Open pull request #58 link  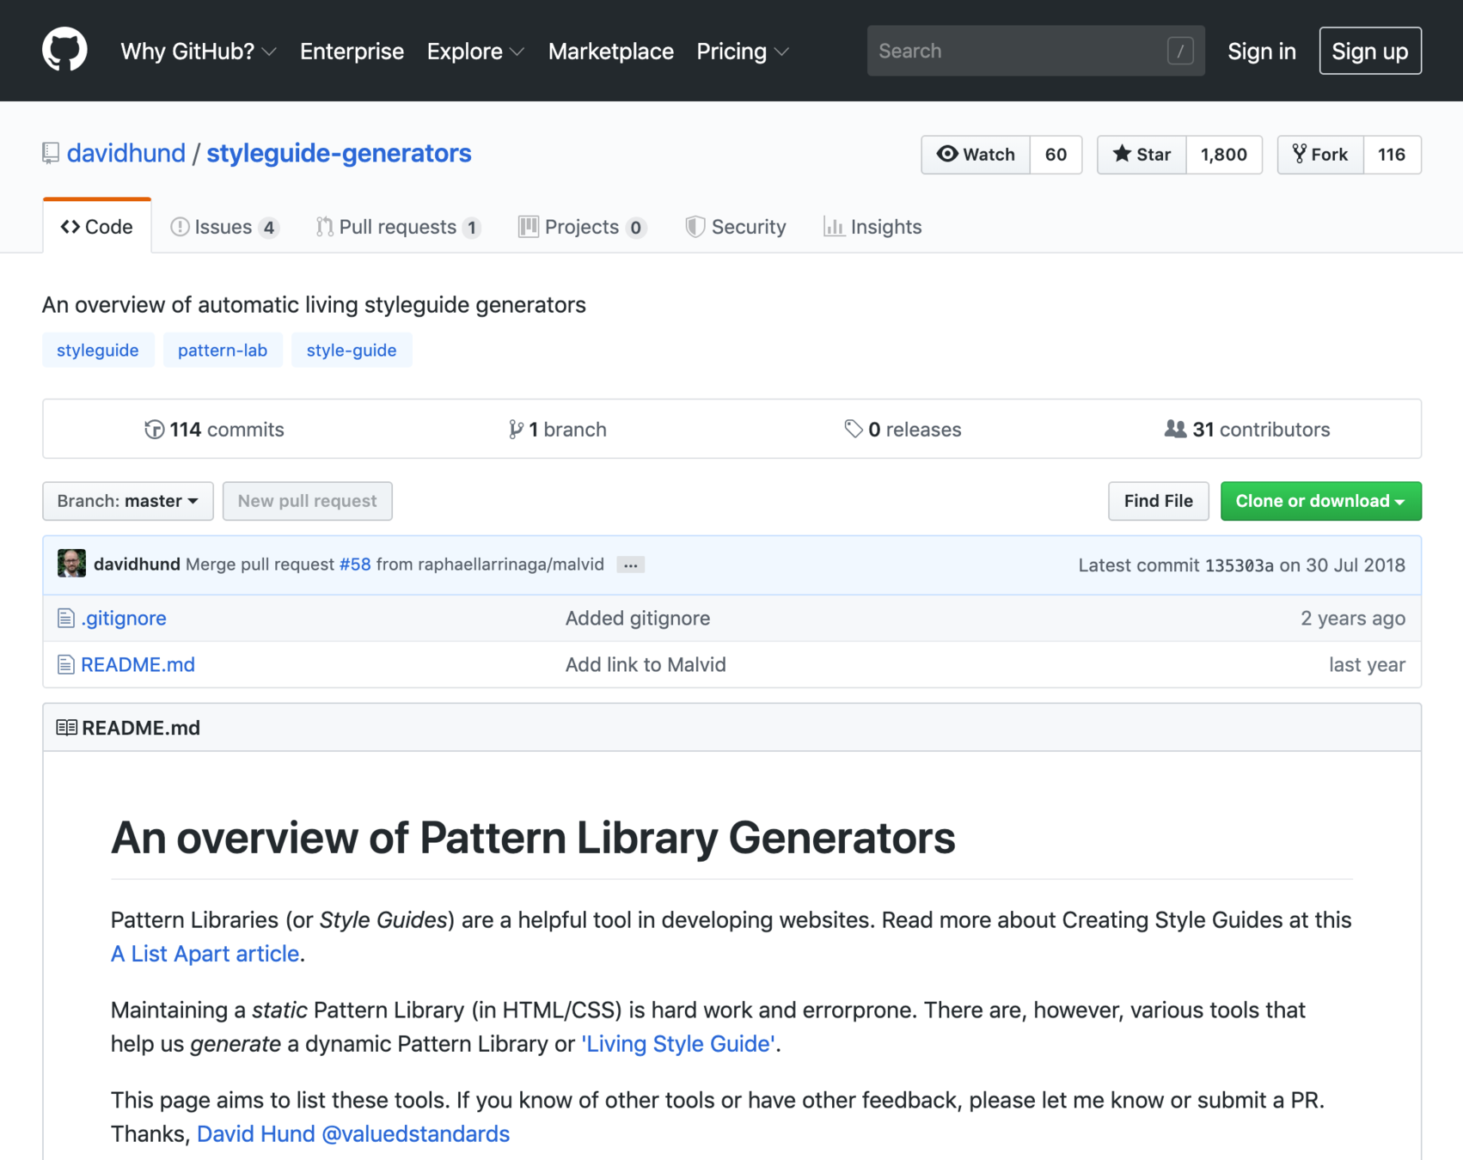pyautogui.click(x=355, y=565)
